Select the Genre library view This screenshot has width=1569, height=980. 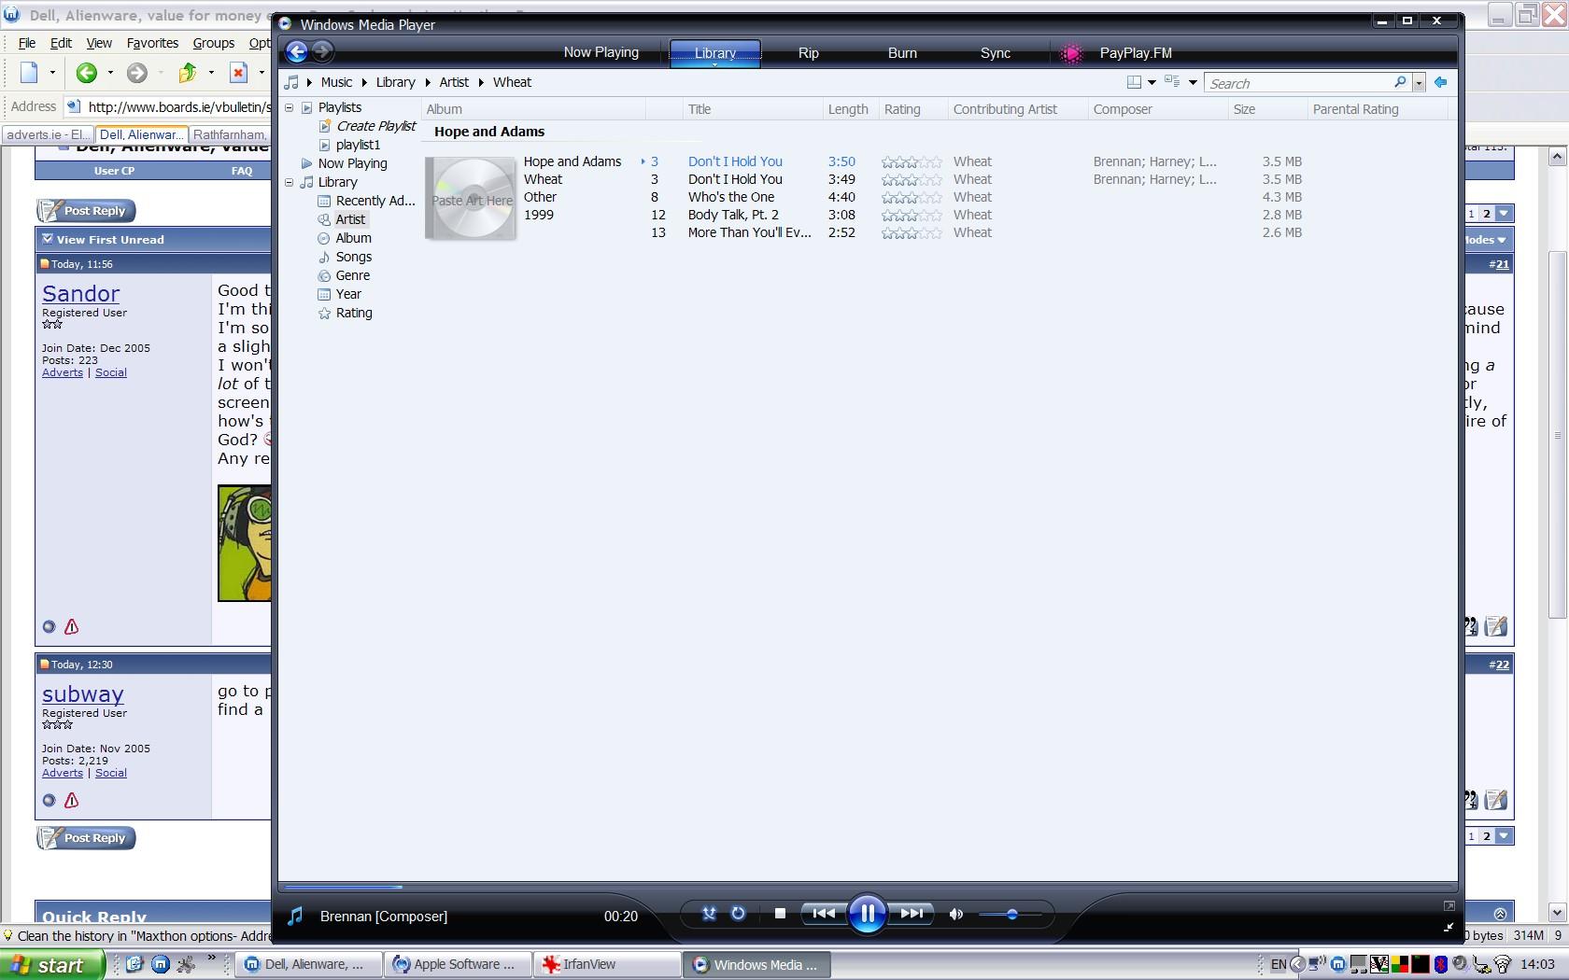coord(352,275)
